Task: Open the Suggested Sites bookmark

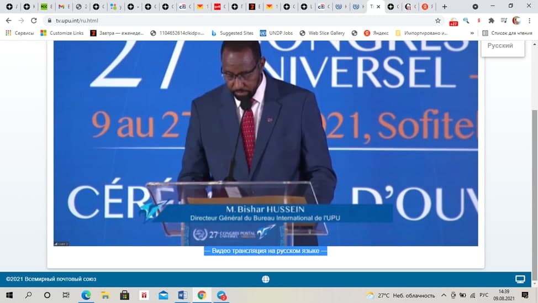Action: coord(233,33)
